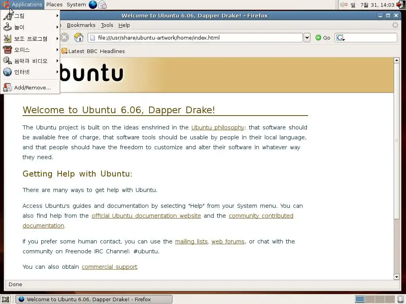Click the 그림 graphics category icon
This screenshot has width=406, height=304.
pyautogui.click(x=8, y=16)
